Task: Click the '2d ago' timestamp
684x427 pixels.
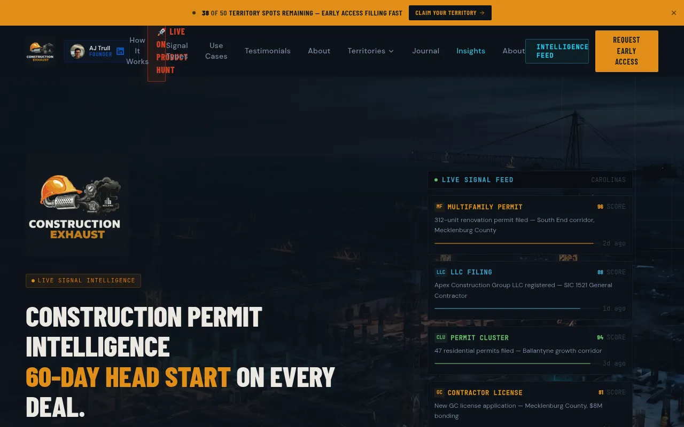Action: tap(614, 243)
